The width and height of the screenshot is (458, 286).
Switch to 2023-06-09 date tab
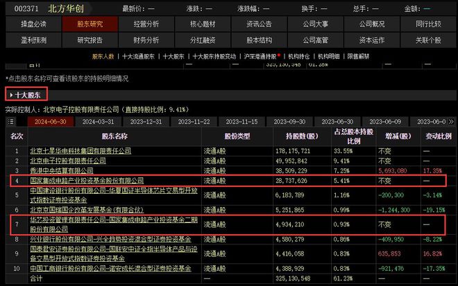click(x=385, y=122)
